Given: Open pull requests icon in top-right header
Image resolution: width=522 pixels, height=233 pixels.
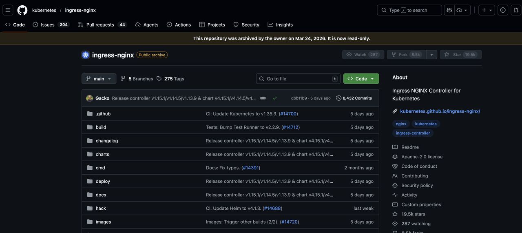Looking at the screenshot, I should click(516, 10).
